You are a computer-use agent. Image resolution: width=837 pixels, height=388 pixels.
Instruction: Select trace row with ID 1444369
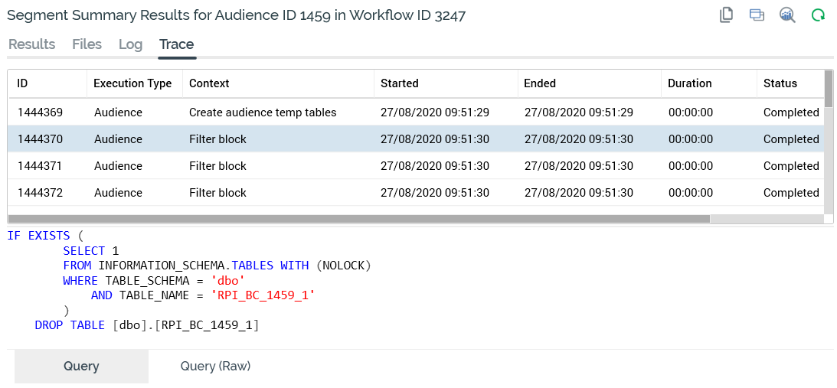click(40, 112)
